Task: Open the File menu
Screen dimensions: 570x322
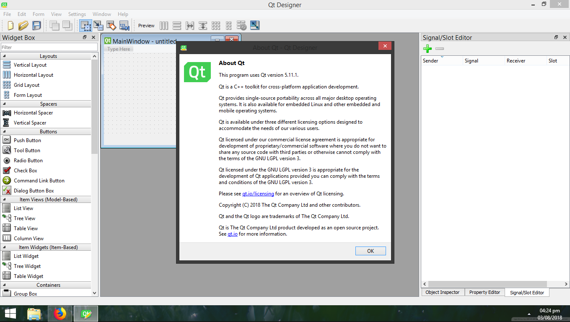Action: pos(7,14)
